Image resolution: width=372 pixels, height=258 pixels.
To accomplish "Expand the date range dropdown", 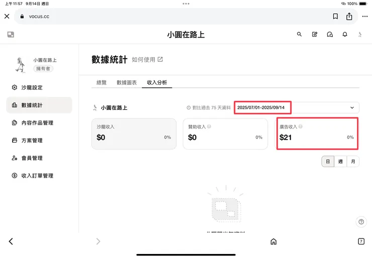I will tap(352, 107).
